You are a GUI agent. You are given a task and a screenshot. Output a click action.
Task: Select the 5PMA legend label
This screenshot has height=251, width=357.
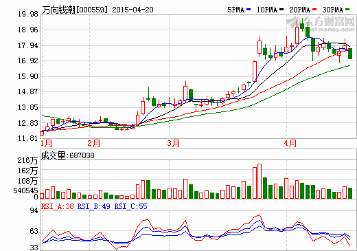(x=236, y=10)
